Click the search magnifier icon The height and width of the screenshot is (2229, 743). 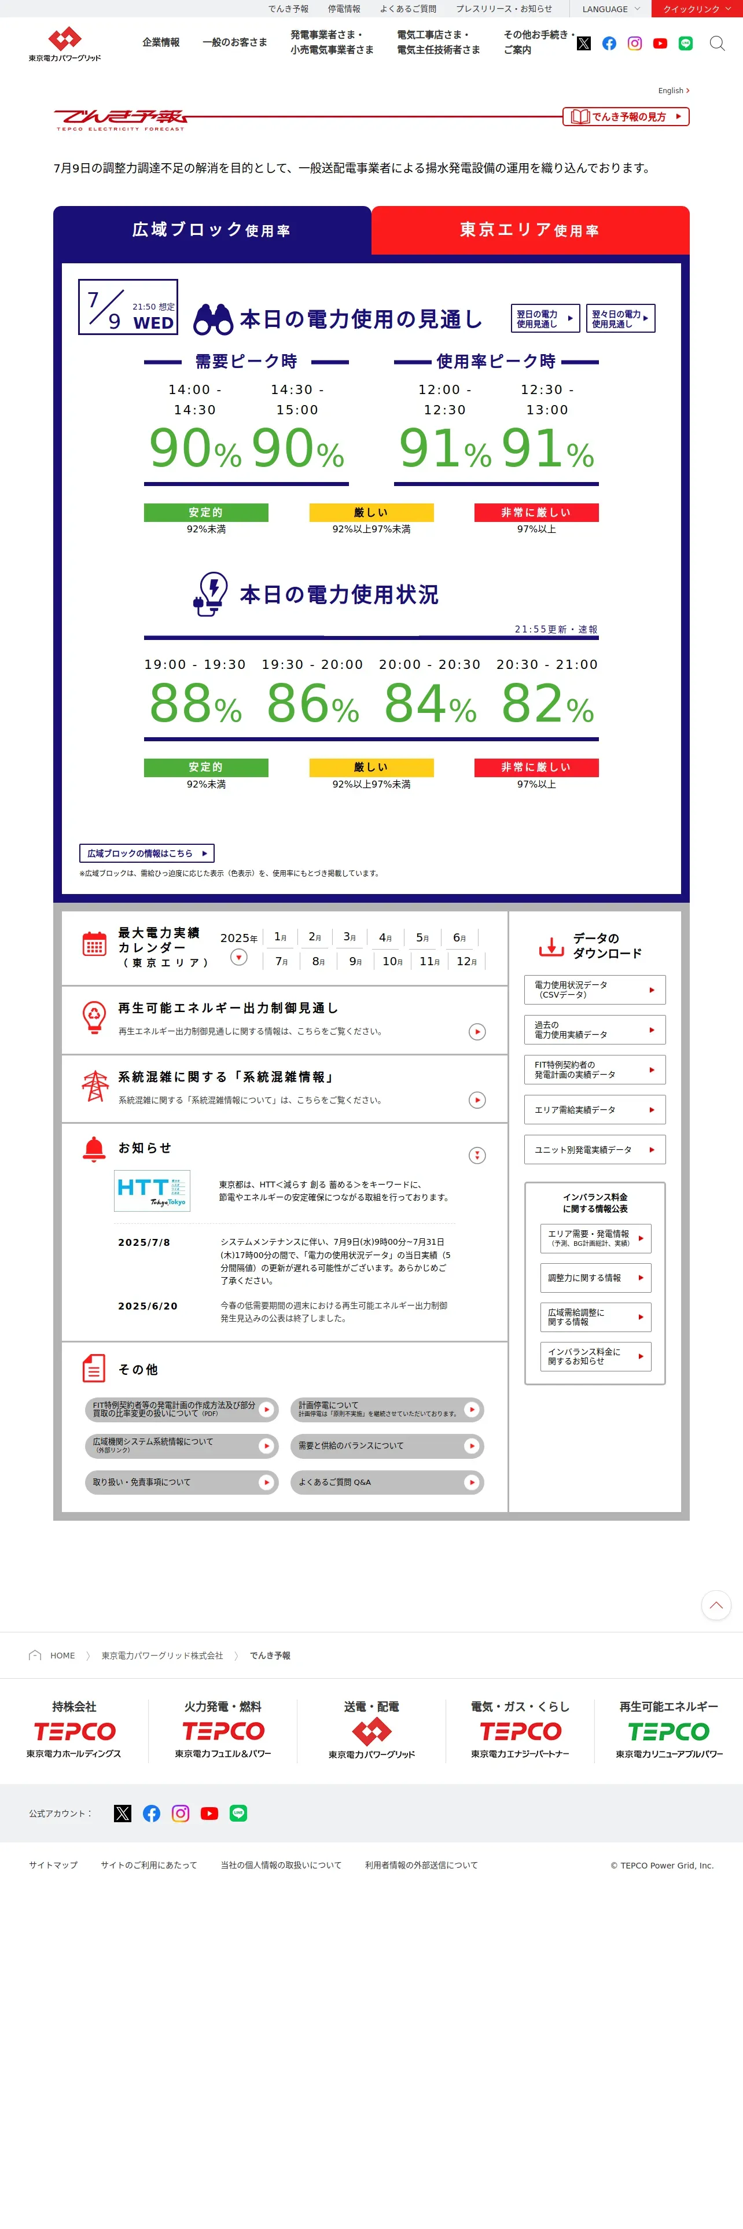(x=717, y=43)
